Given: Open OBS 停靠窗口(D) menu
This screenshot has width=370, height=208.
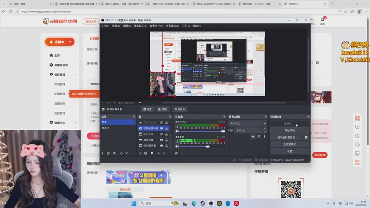Looking at the screenshot, I should pyautogui.click(x=141, y=26).
